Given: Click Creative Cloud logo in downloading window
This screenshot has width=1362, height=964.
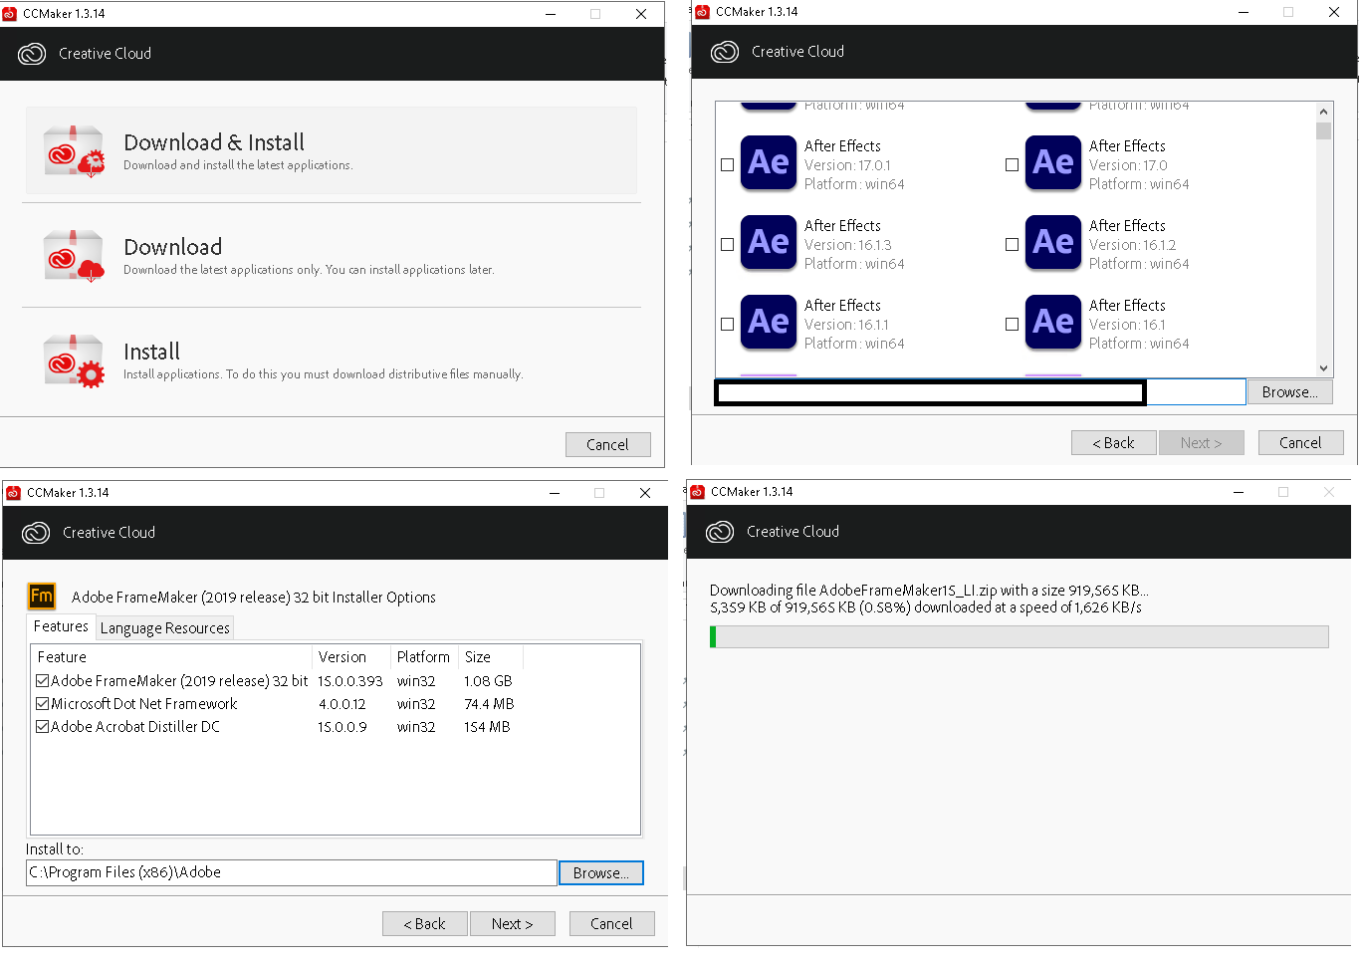Looking at the screenshot, I should point(720,532).
